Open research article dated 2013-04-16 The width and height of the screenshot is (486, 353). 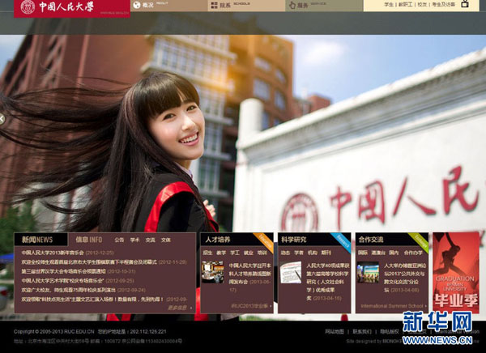click(328, 282)
